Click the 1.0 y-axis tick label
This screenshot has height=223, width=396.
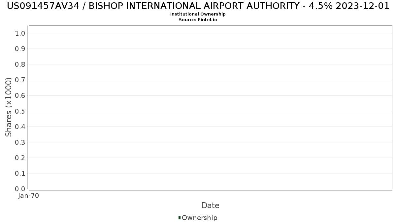(20, 33)
